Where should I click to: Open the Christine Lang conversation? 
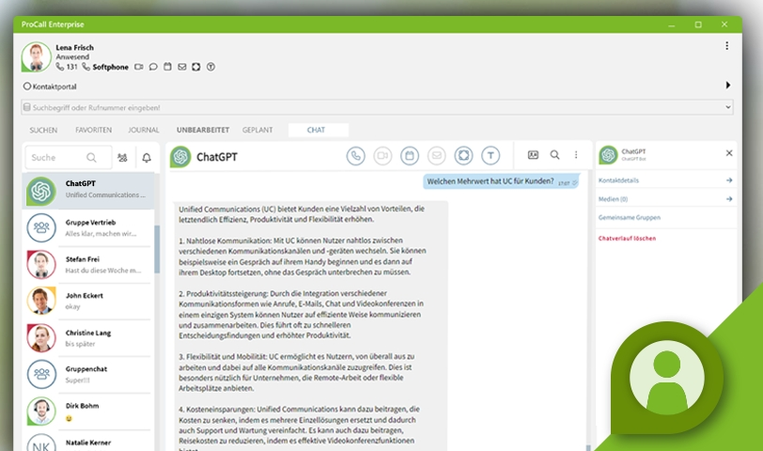pyautogui.click(x=88, y=338)
